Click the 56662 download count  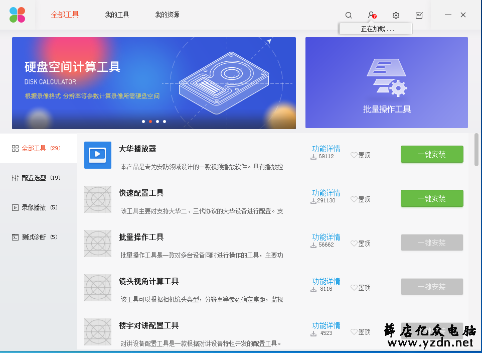(326, 245)
